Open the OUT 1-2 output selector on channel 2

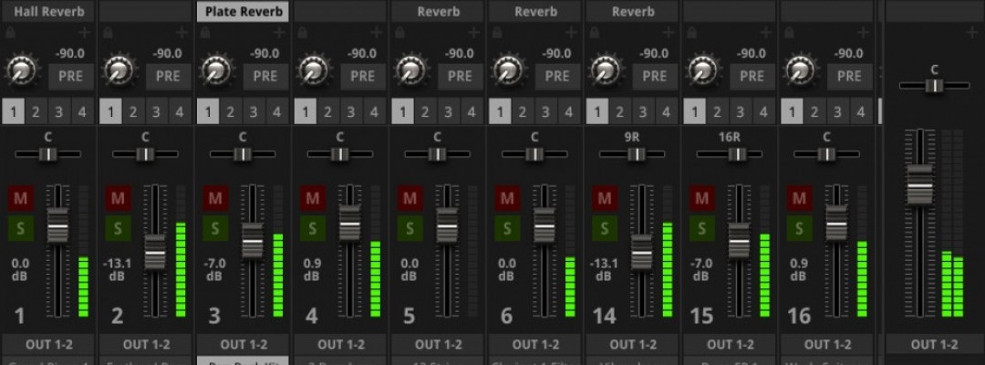[146, 345]
